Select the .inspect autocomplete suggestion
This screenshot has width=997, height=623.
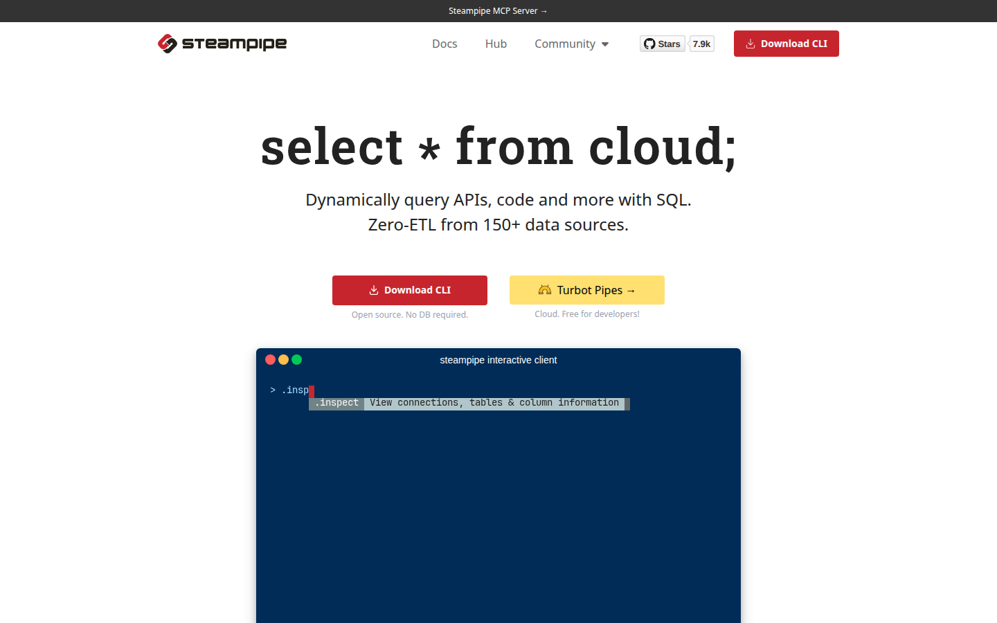tap(336, 403)
